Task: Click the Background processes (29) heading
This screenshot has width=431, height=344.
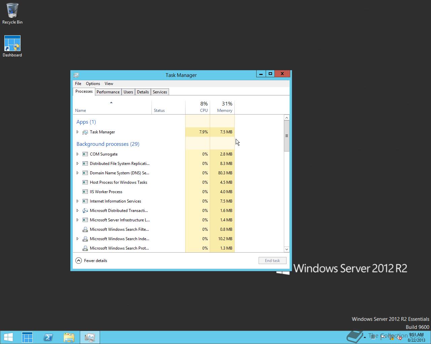Action: click(108, 144)
